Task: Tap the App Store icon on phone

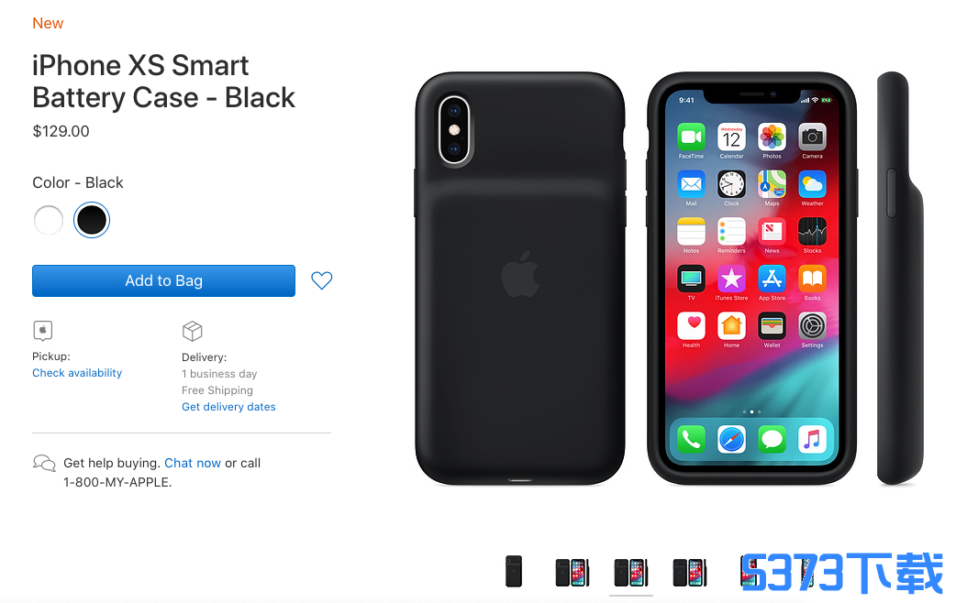Action: 772,279
